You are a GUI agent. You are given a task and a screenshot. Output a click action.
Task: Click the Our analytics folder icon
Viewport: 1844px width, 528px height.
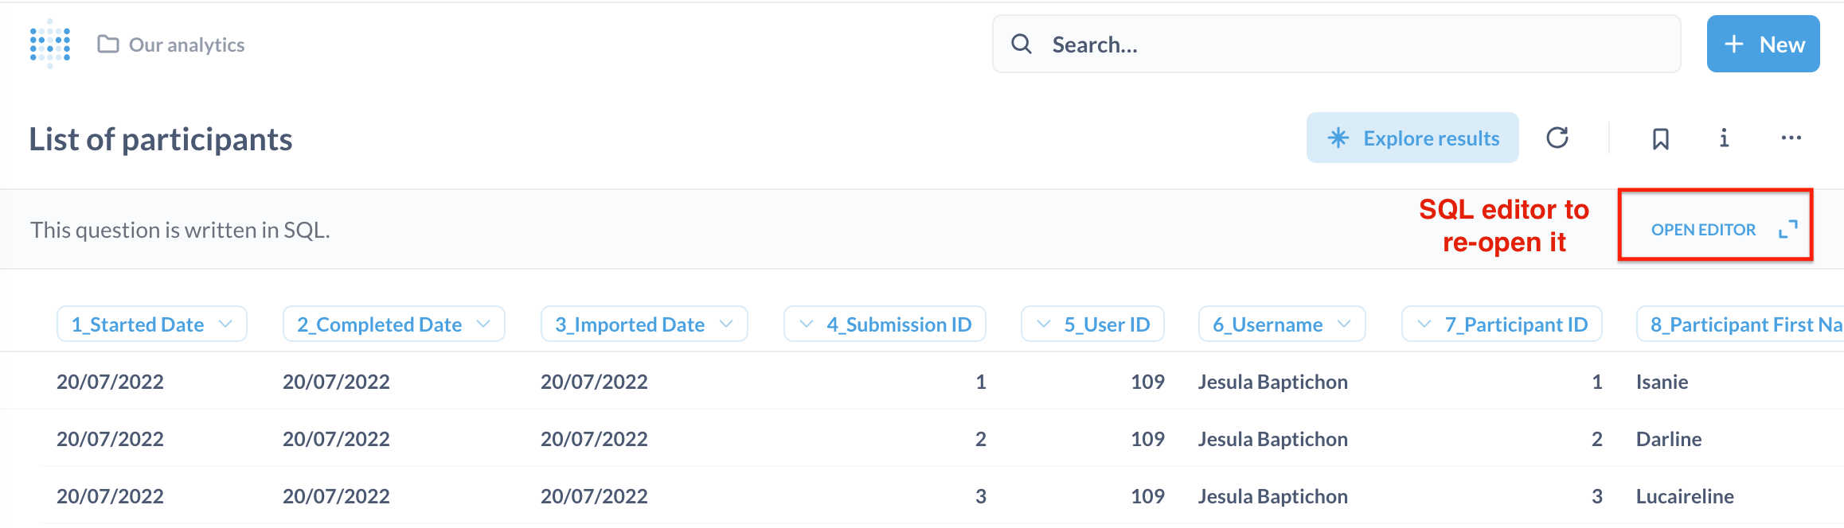click(x=108, y=44)
